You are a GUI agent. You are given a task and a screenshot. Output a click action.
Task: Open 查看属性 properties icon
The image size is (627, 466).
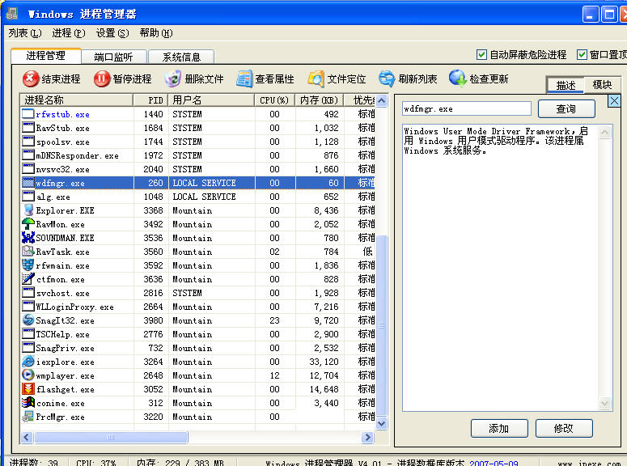[244, 78]
